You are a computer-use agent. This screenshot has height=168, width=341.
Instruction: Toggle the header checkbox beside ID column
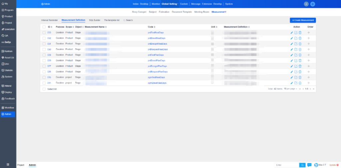(x=44, y=27)
